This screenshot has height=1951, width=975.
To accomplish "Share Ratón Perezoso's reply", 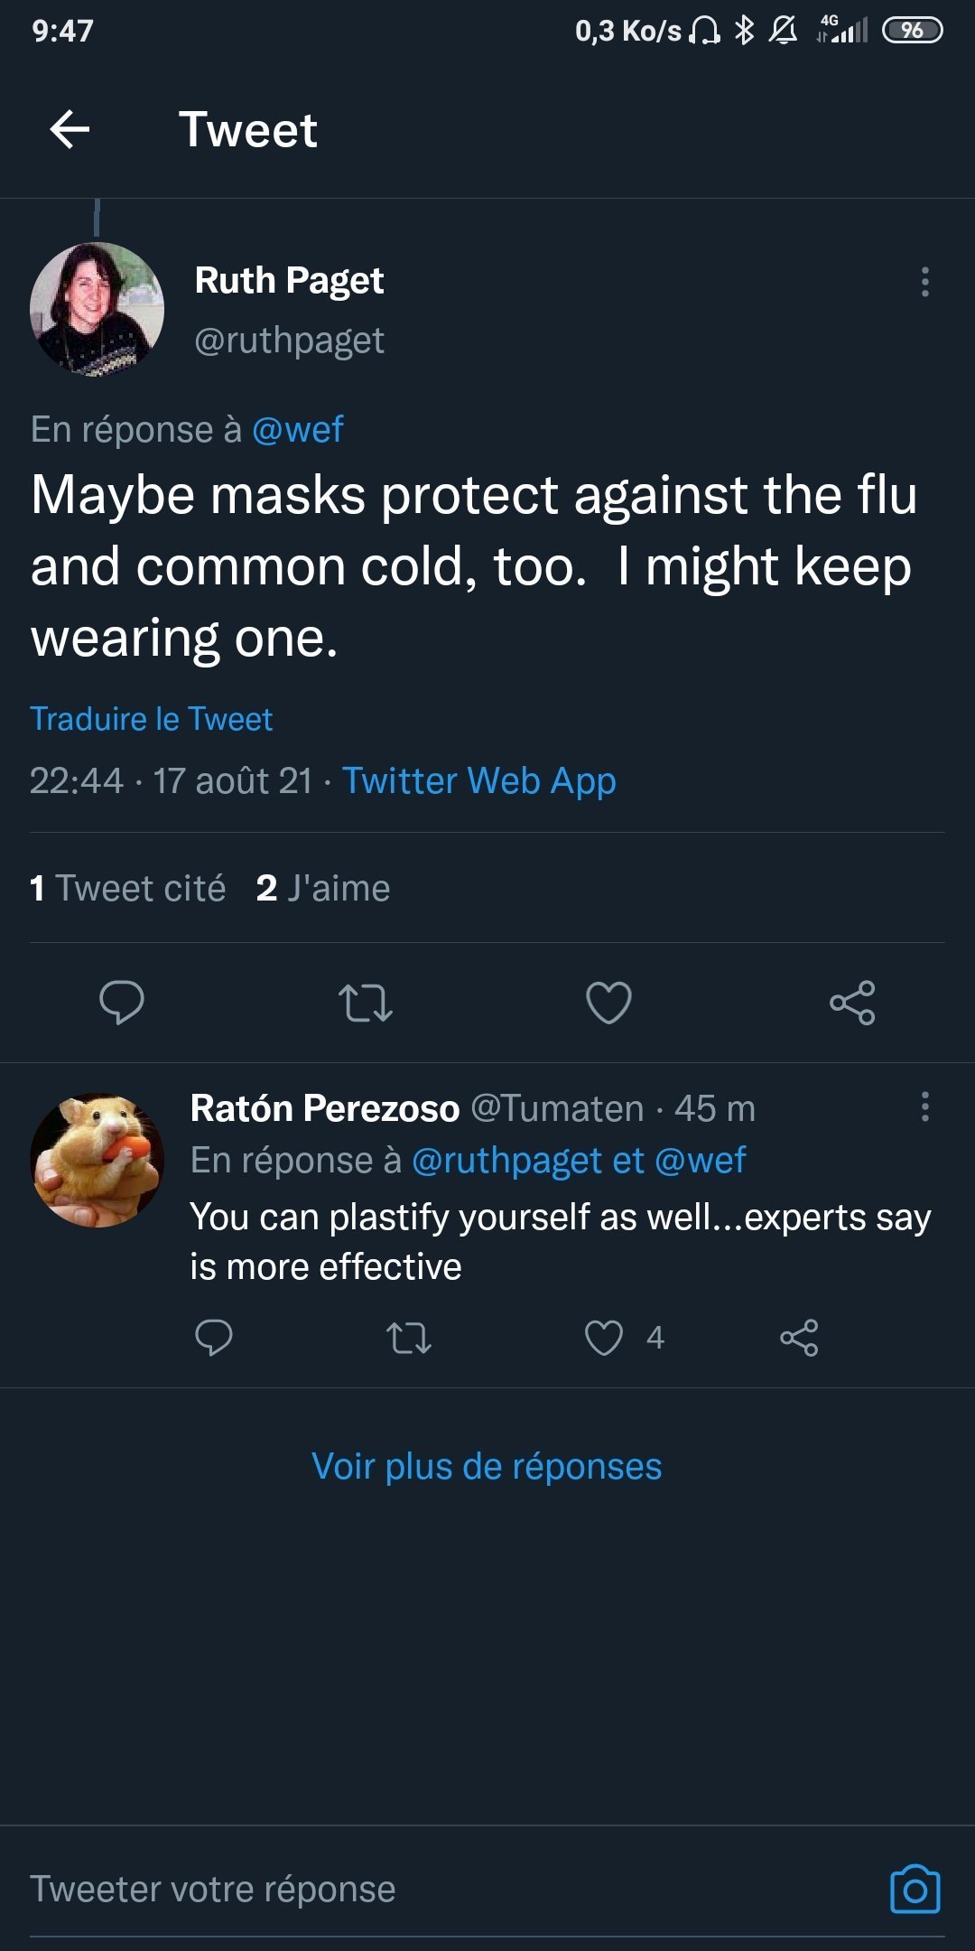I will (799, 1338).
